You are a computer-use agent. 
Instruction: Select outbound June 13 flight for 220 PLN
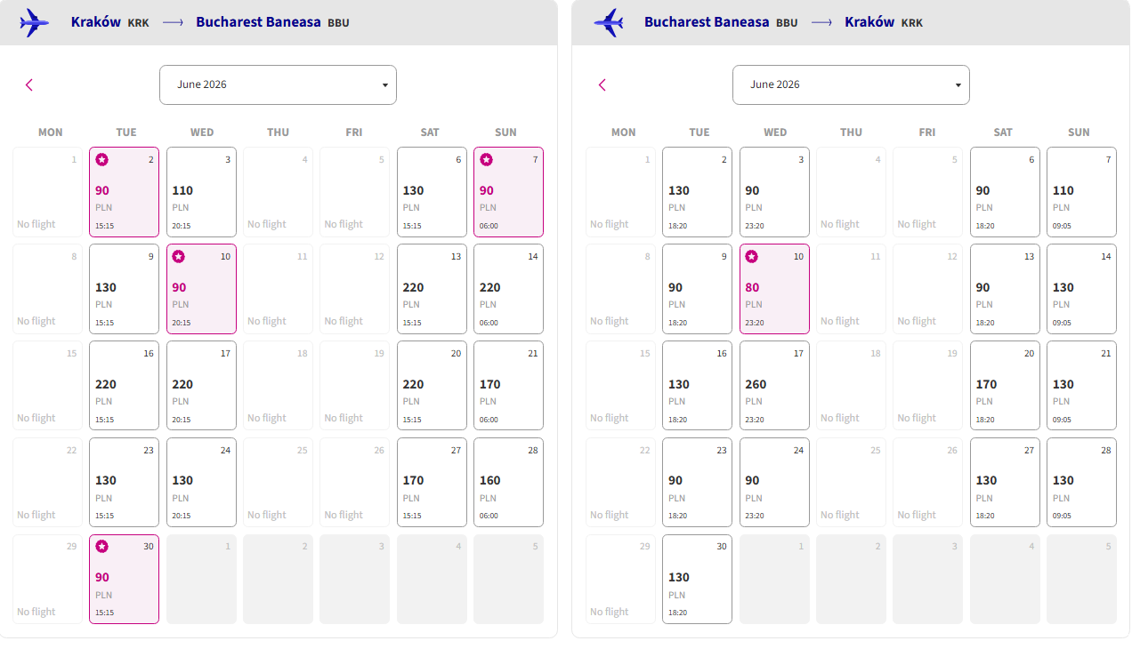coord(432,289)
